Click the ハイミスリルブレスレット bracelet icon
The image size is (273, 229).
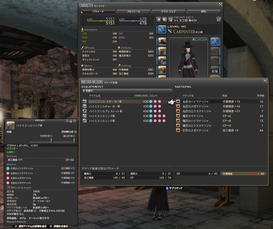pos(85,111)
